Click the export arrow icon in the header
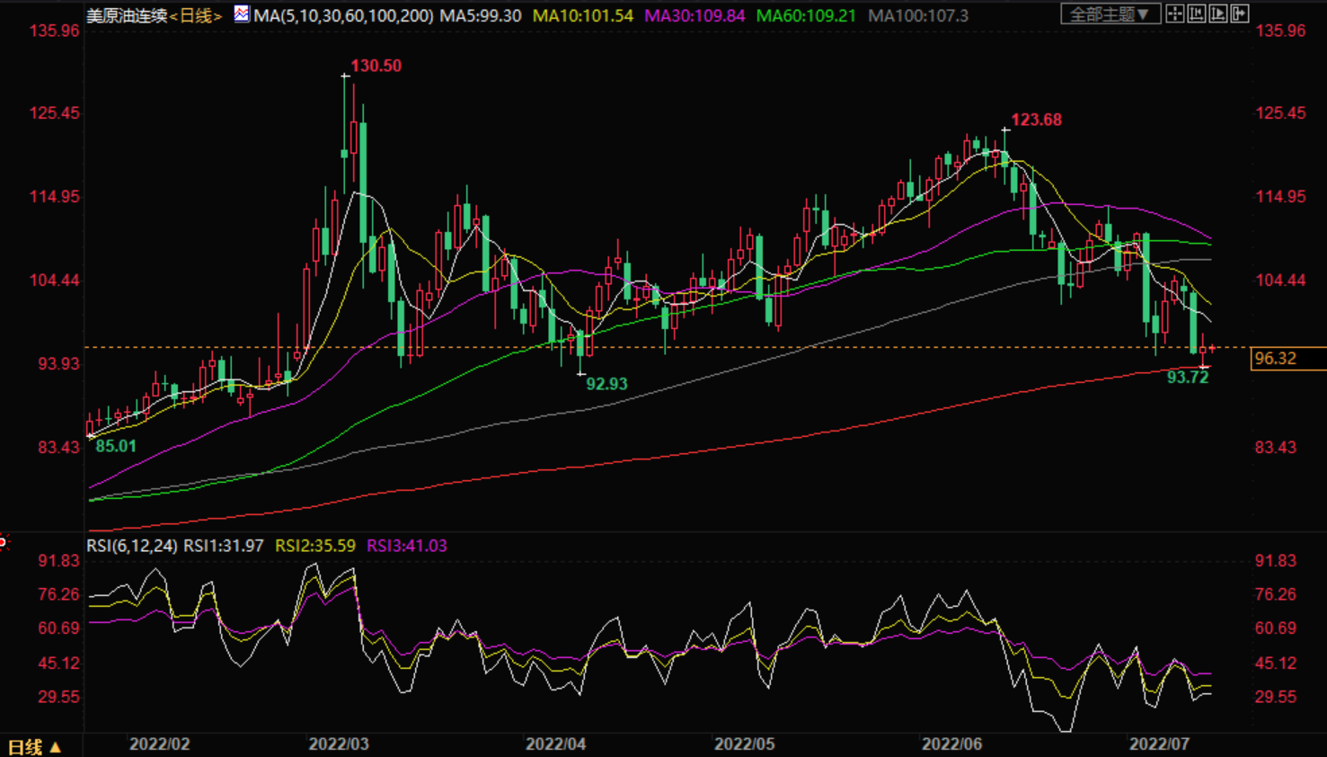Image resolution: width=1327 pixels, height=757 pixels. (1240, 13)
